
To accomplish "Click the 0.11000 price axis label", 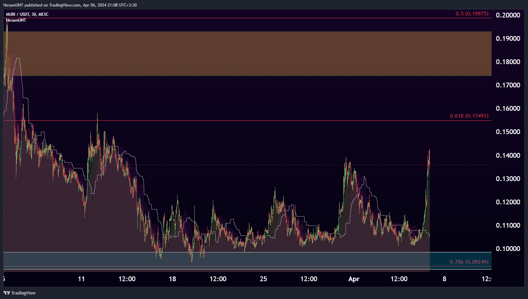I will click(508, 225).
